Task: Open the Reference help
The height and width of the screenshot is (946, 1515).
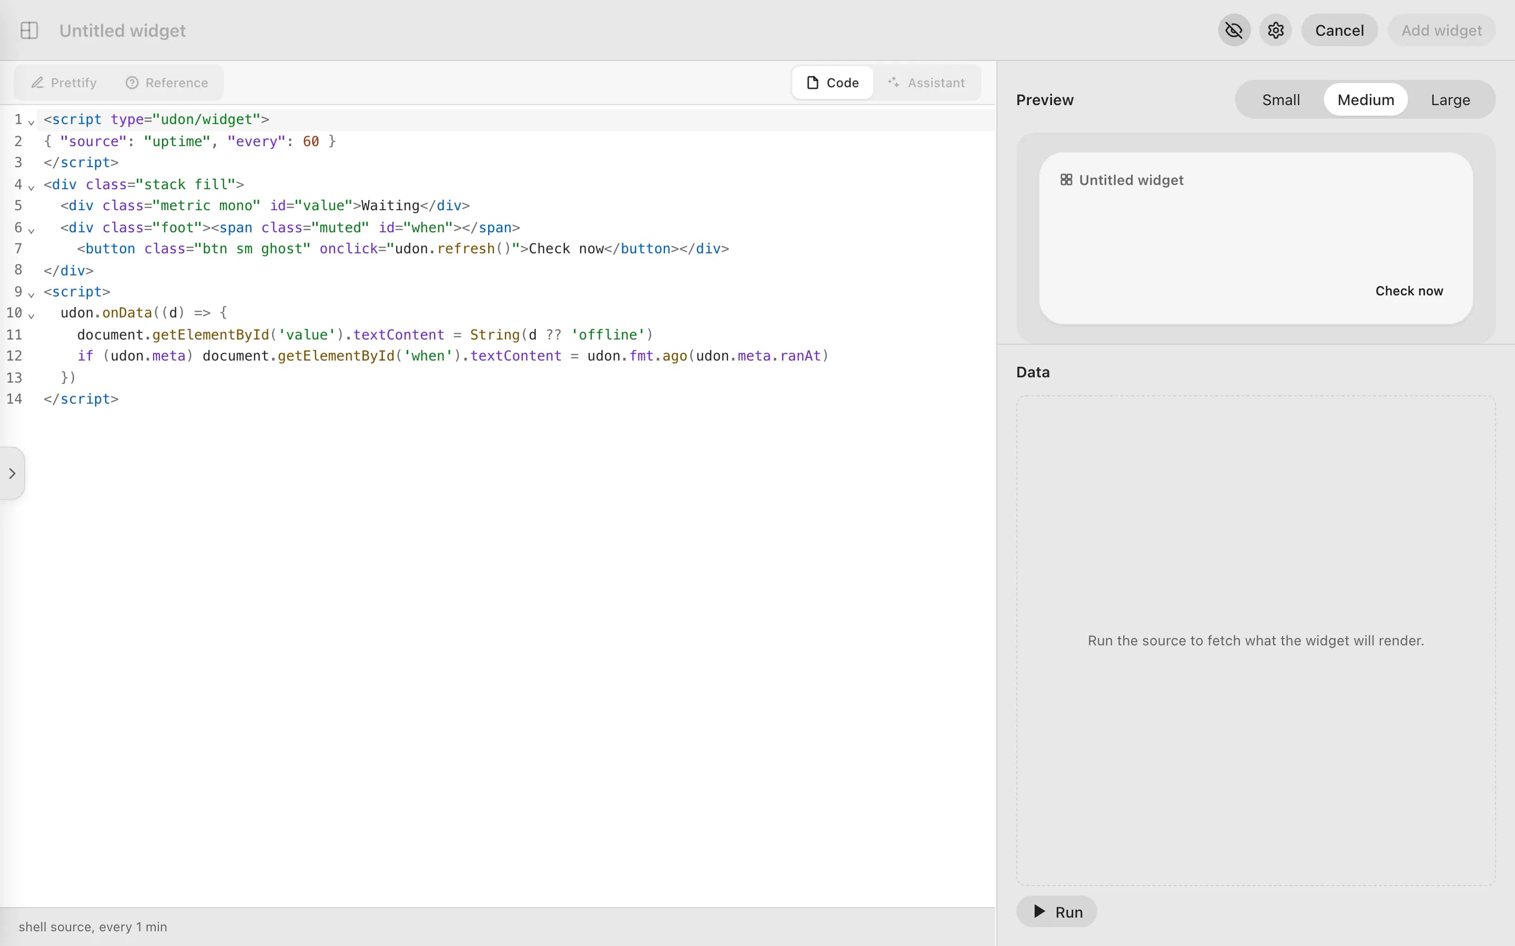Action: [x=167, y=83]
